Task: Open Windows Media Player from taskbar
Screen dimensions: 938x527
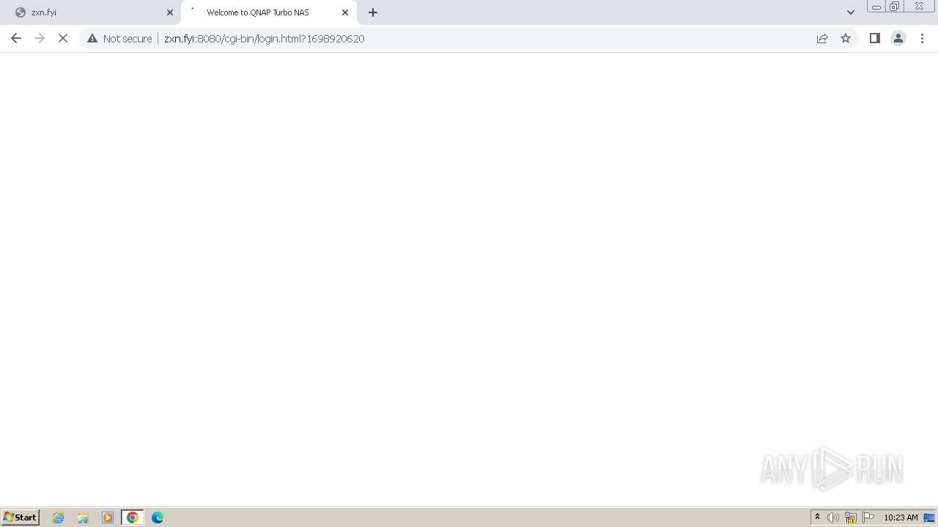Action: click(108, 517)
